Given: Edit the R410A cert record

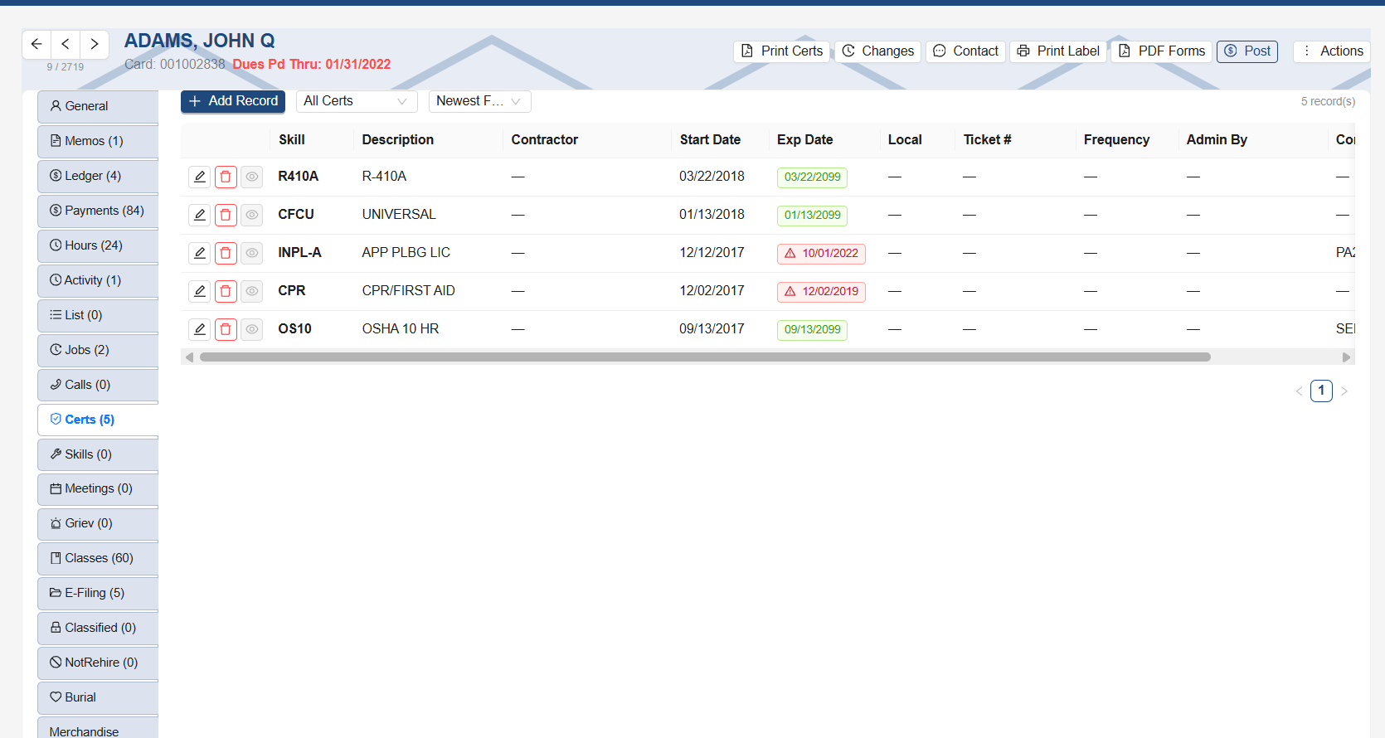Looking at the screenshot, I should pyautogui.click(x=200, y=177).
